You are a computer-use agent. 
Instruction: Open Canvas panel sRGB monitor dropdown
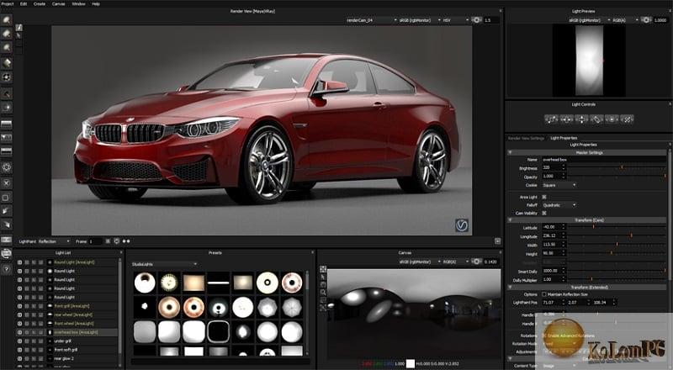click(420, 262)
